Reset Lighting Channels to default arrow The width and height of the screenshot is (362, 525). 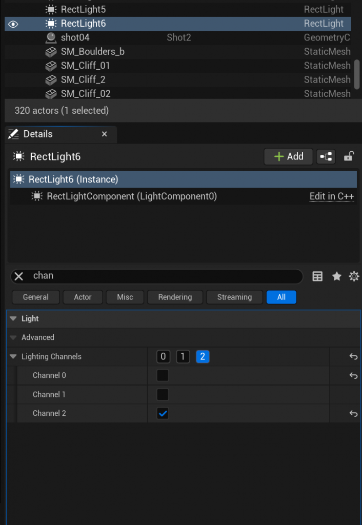click(354, 357)
